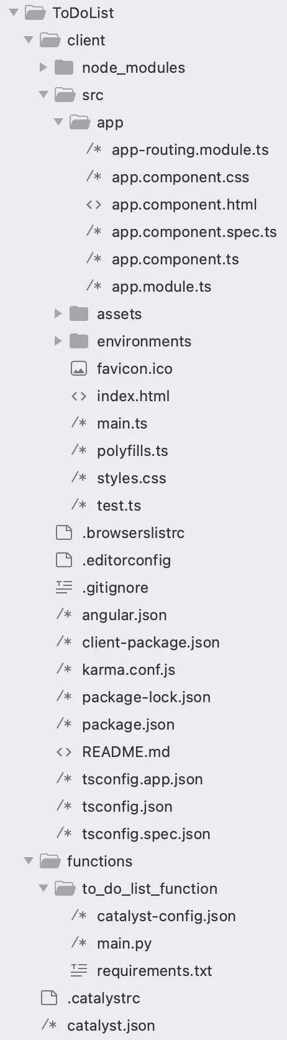Collapse the src folder arrow
Image resolution: width=287 pixels, height=1040 pixels.
(x=43, y=95)
